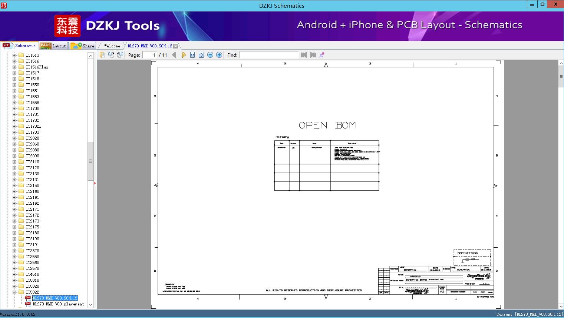564x318 pixels.
Task: Go to previous page arrow
Action: [174, 55]
